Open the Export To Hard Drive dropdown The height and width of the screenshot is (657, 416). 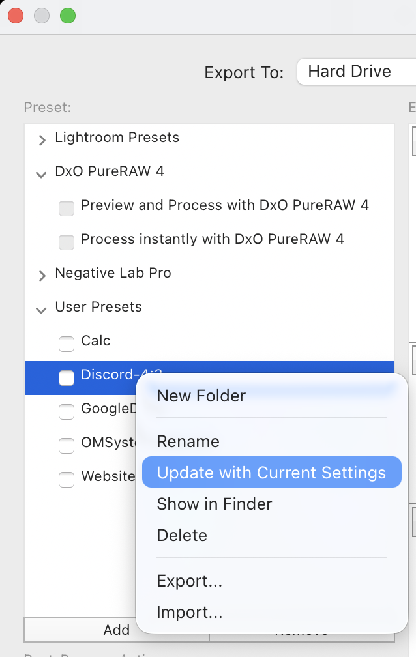[x=355, y=72]
